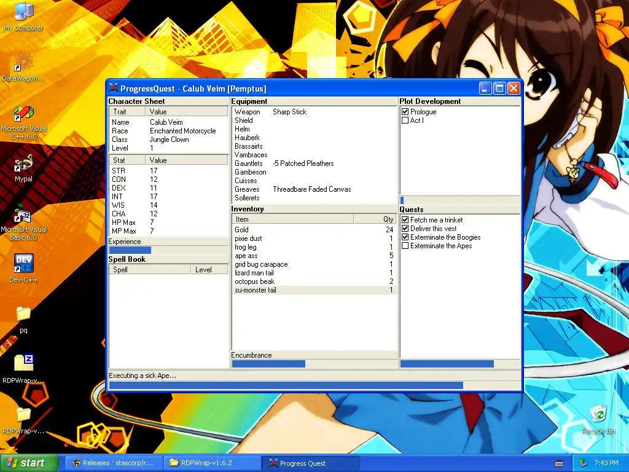
Task: Select the octopus beak inventory row
Action: [x=314, y=281]
